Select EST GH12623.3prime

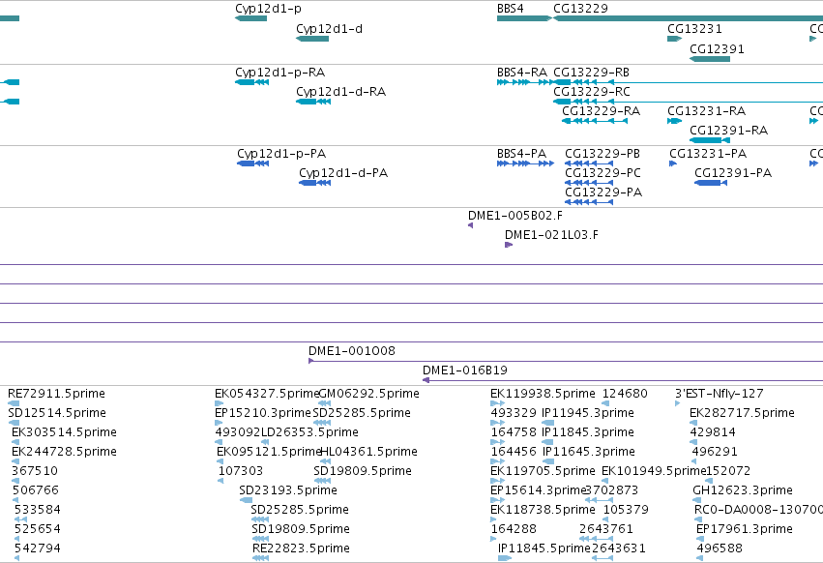696,500
